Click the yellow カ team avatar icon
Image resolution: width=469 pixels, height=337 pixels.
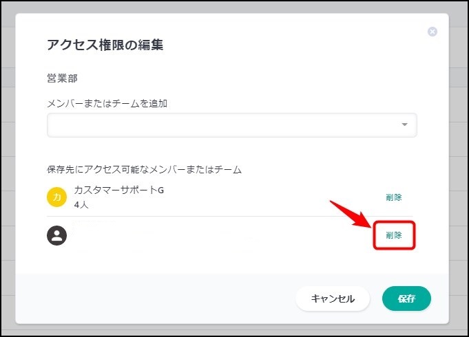pyautogui.click(x=56, y=197)
